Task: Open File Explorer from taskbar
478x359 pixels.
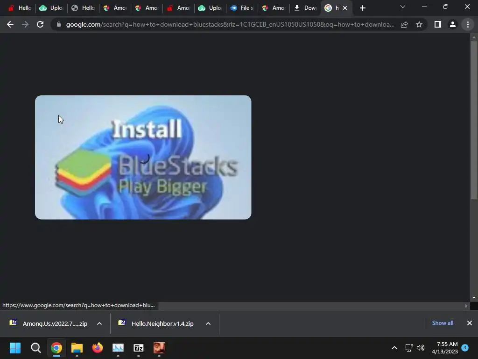Action: [x=77, y=348]
